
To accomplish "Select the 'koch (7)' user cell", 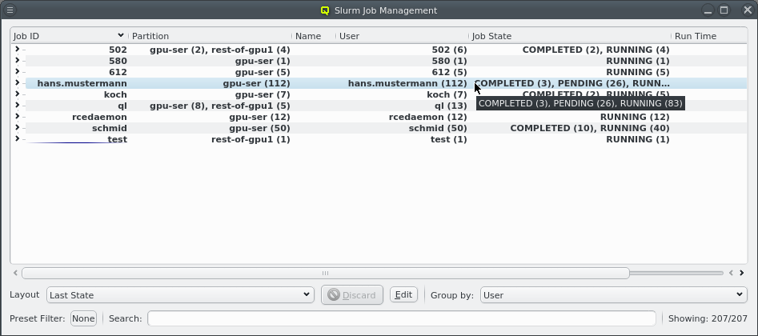I will (447, 94).
